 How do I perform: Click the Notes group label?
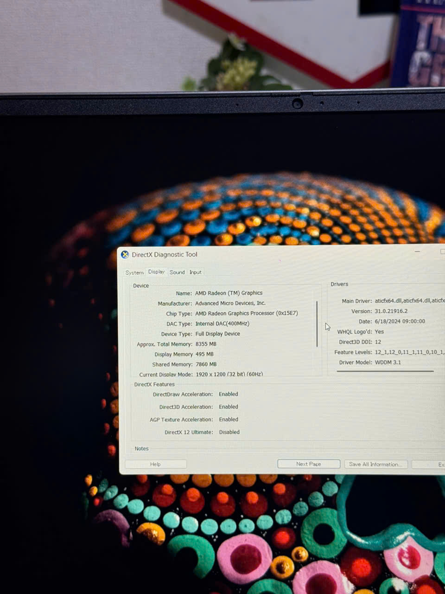pyautogui.click(x=141, y=448)
